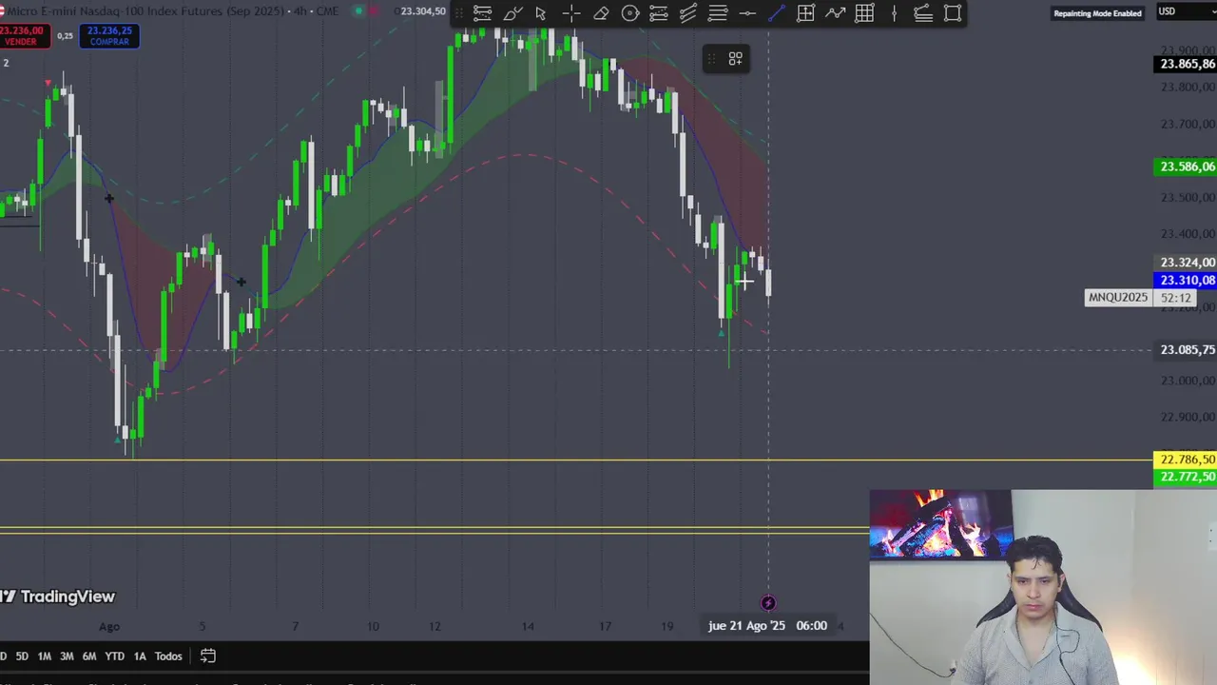Viewport: 1217px width, 685px height.
Task: Click the Ago label on time axis
Action: (109, 626)
